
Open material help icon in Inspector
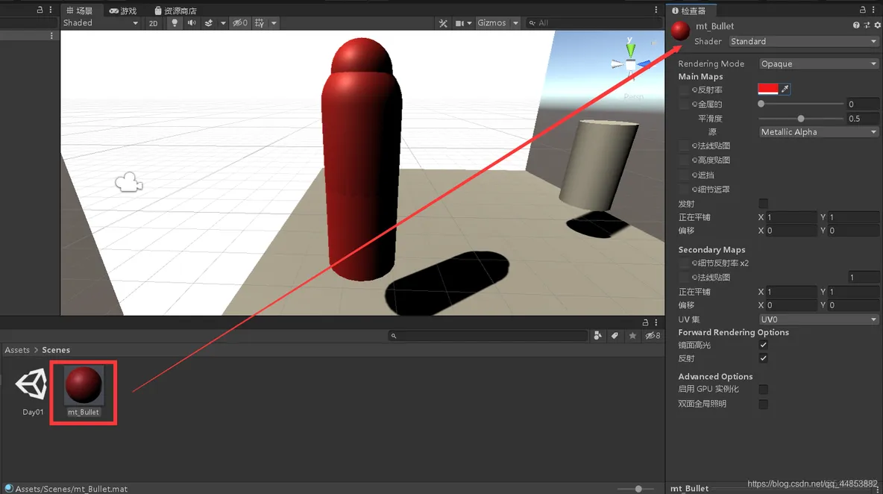point(856,25)
